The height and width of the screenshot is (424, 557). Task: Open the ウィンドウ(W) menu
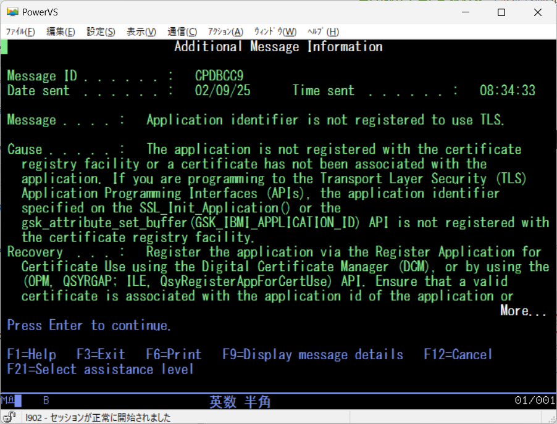tap(275, 32)
